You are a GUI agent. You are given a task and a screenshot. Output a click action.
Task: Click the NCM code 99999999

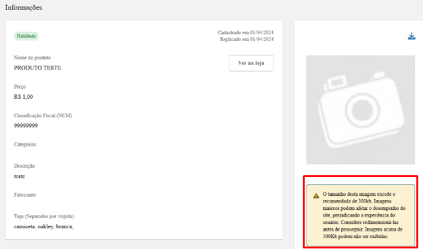tap(26, 126)
